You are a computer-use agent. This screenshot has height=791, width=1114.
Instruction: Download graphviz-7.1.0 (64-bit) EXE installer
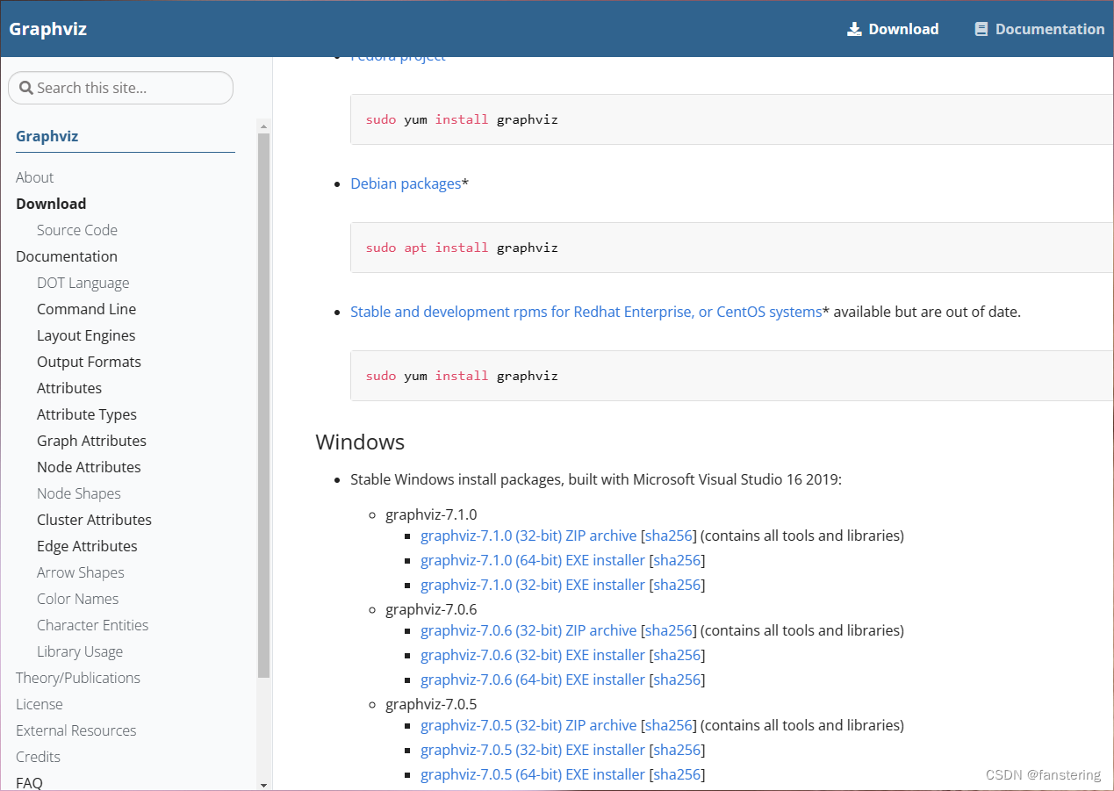[x=533, y=560]
